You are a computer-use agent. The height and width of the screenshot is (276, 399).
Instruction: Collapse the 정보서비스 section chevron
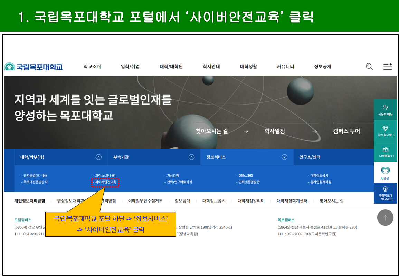pos(285,157)
